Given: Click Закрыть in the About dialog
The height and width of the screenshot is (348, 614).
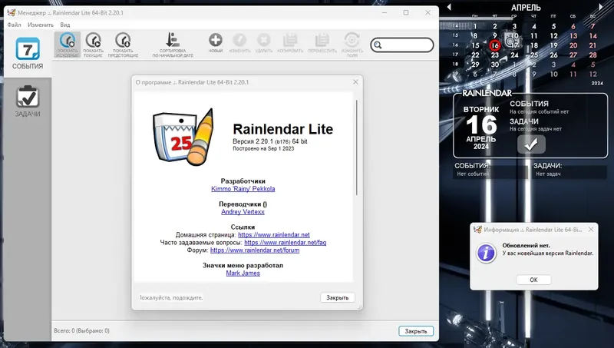Looking at the screenshot, I should (338, 297).
